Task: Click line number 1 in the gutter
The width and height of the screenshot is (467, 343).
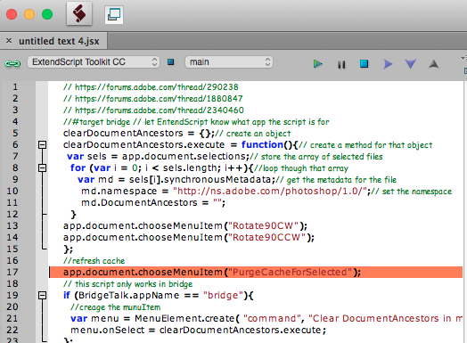Action: [x=15, y=87]
